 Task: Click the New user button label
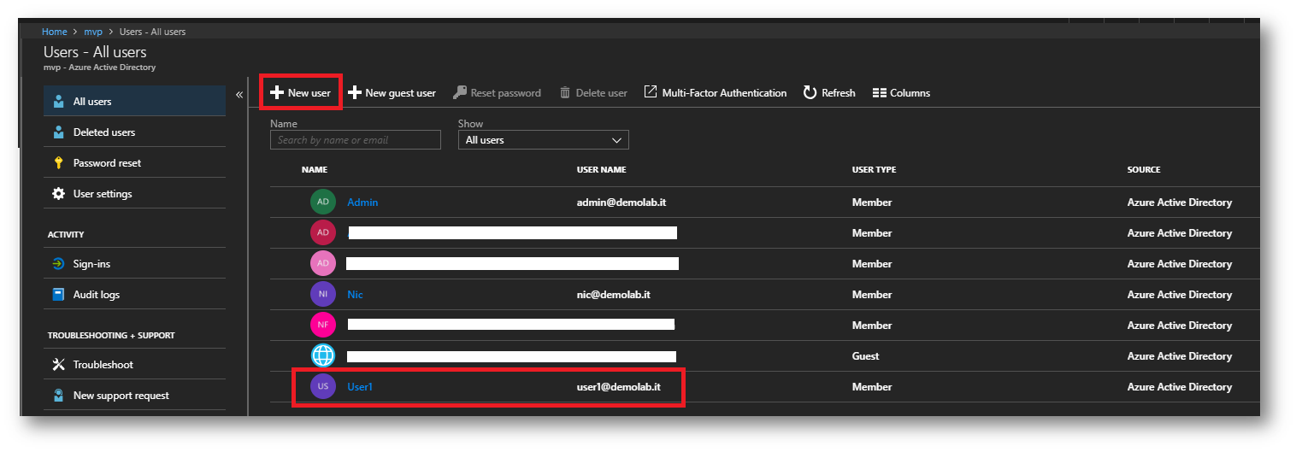coord(309,93)
